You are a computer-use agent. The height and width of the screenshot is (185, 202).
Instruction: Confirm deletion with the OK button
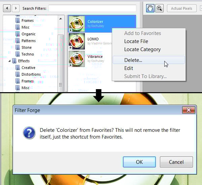[139, 162]
